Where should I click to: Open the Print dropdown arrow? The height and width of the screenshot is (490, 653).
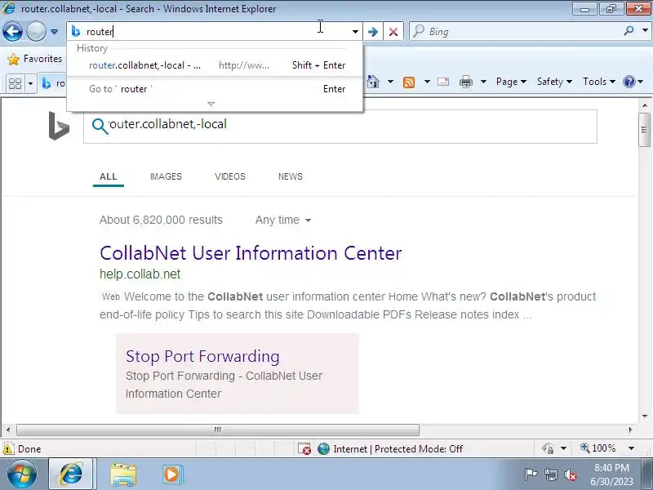click(483, 82)
